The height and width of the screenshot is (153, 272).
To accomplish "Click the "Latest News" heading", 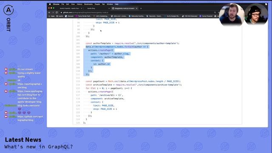I will (x=23, y=140).
